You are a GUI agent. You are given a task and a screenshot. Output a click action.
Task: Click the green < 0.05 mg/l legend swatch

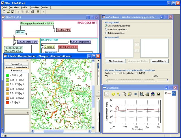[8, 75]
